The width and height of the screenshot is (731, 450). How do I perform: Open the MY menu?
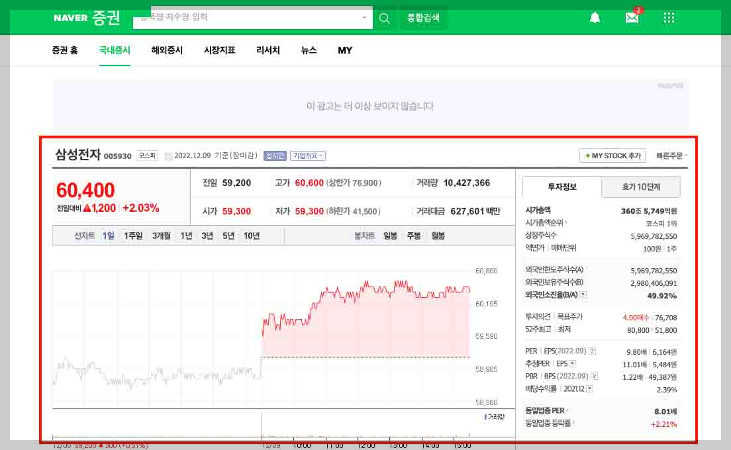pos(344,50)
